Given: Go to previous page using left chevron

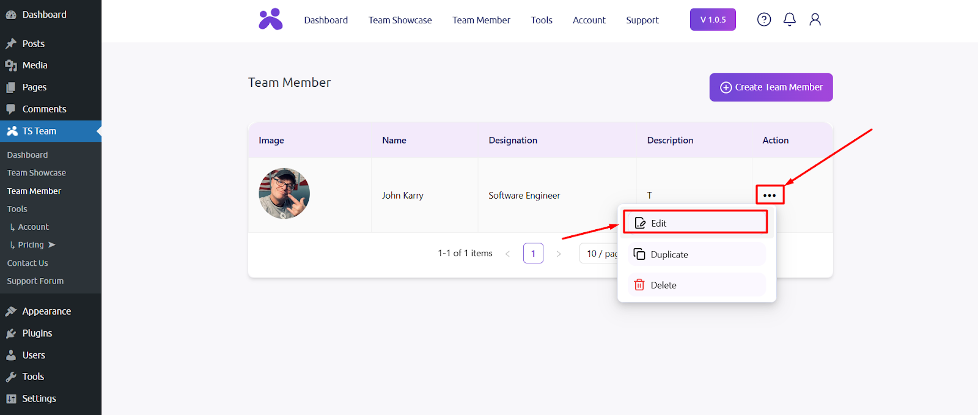Looking at the screenshot, I should [x=507, y=254].
